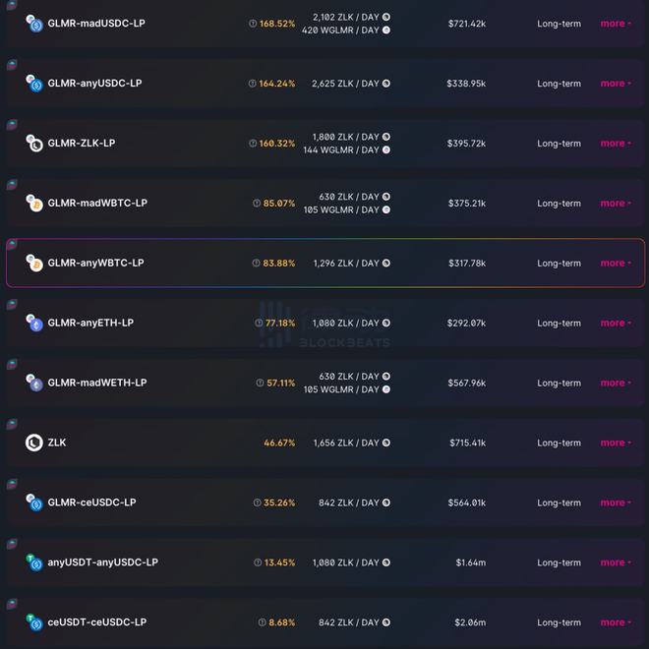The height and width of the screenshot is (649, 649).
Task: Expand more for the ZLK single-stake pool
Action: [616, 442]
